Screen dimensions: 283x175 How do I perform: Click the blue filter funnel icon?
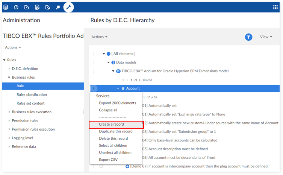pyautogui.click(x=248, y=37)
